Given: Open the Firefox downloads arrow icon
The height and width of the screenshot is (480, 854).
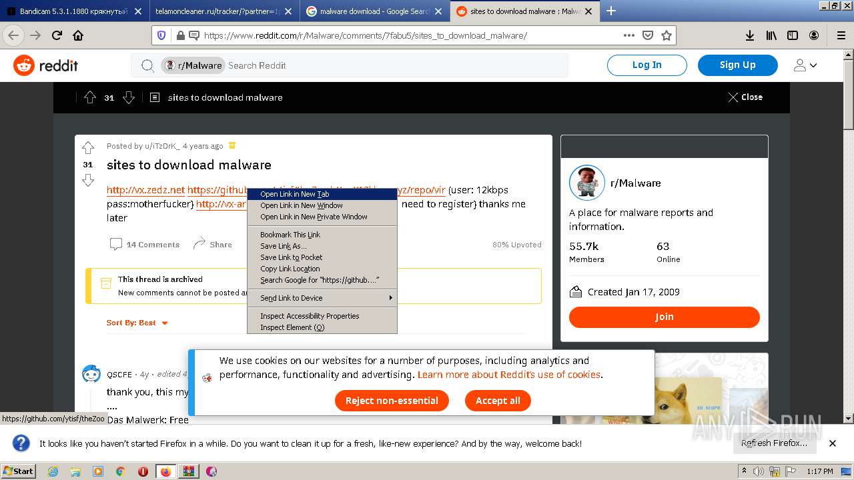Looking at the screenshot, I should pos(750,35).
